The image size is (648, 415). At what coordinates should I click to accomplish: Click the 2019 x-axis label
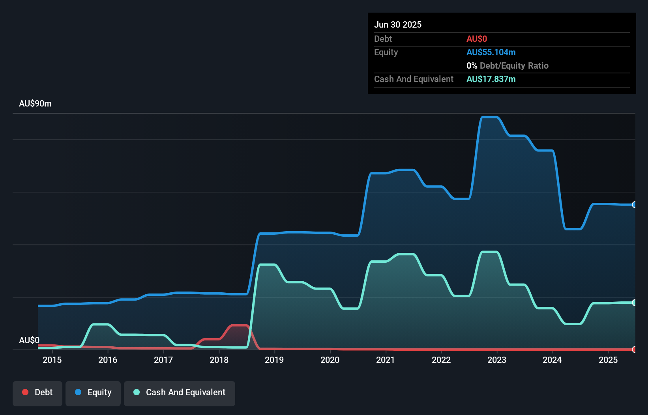[x=274, y=360]
